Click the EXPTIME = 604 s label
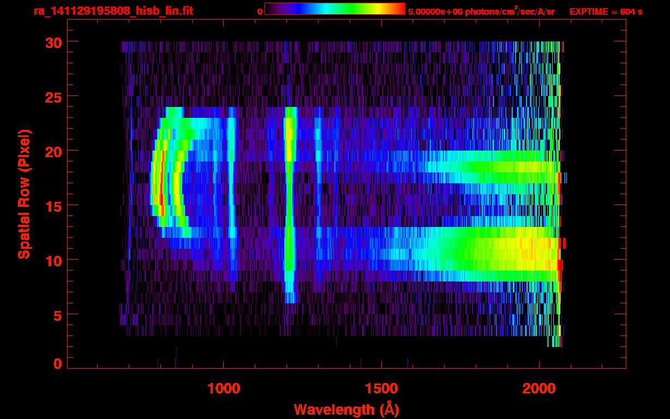 (x=606, y=11)
